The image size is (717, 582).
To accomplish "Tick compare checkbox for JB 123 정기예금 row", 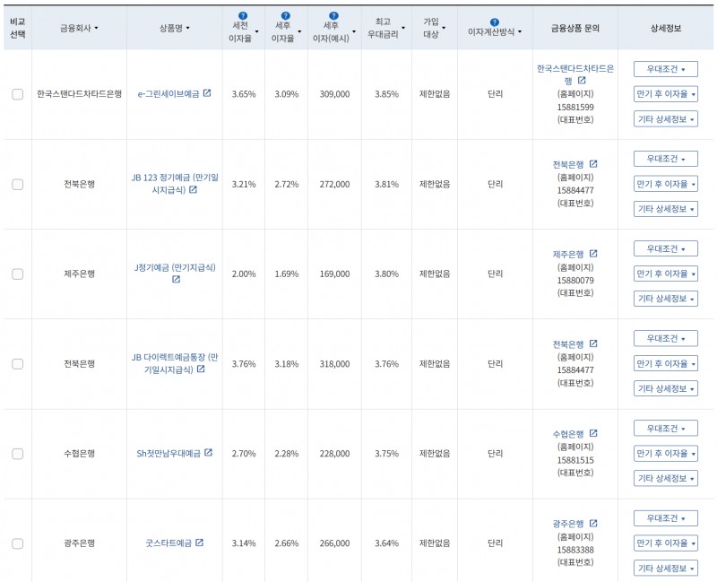I will [17, 185].
